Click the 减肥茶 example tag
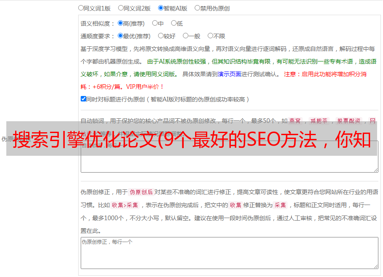This screenshot has width=383, height=277. [319, 121]
